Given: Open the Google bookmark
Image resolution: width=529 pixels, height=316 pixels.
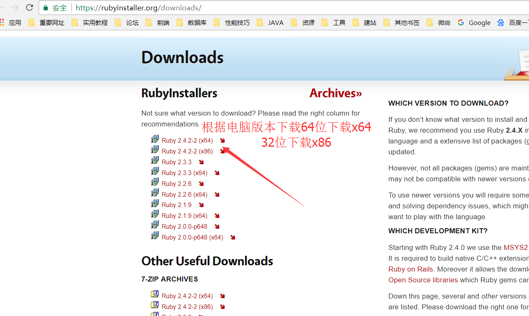Looking at the screenshot, I should coord(474,22).
